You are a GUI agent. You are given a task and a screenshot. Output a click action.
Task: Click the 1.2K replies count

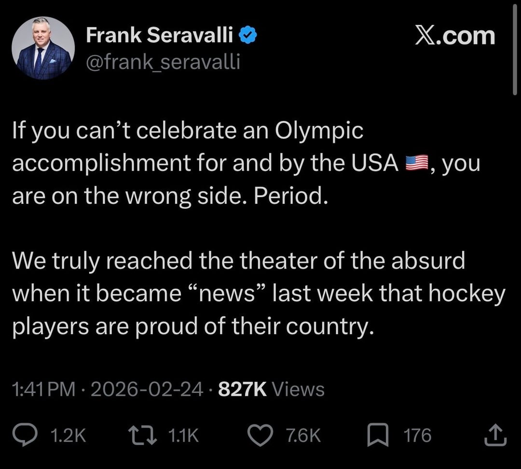click(x=68, y=436)
